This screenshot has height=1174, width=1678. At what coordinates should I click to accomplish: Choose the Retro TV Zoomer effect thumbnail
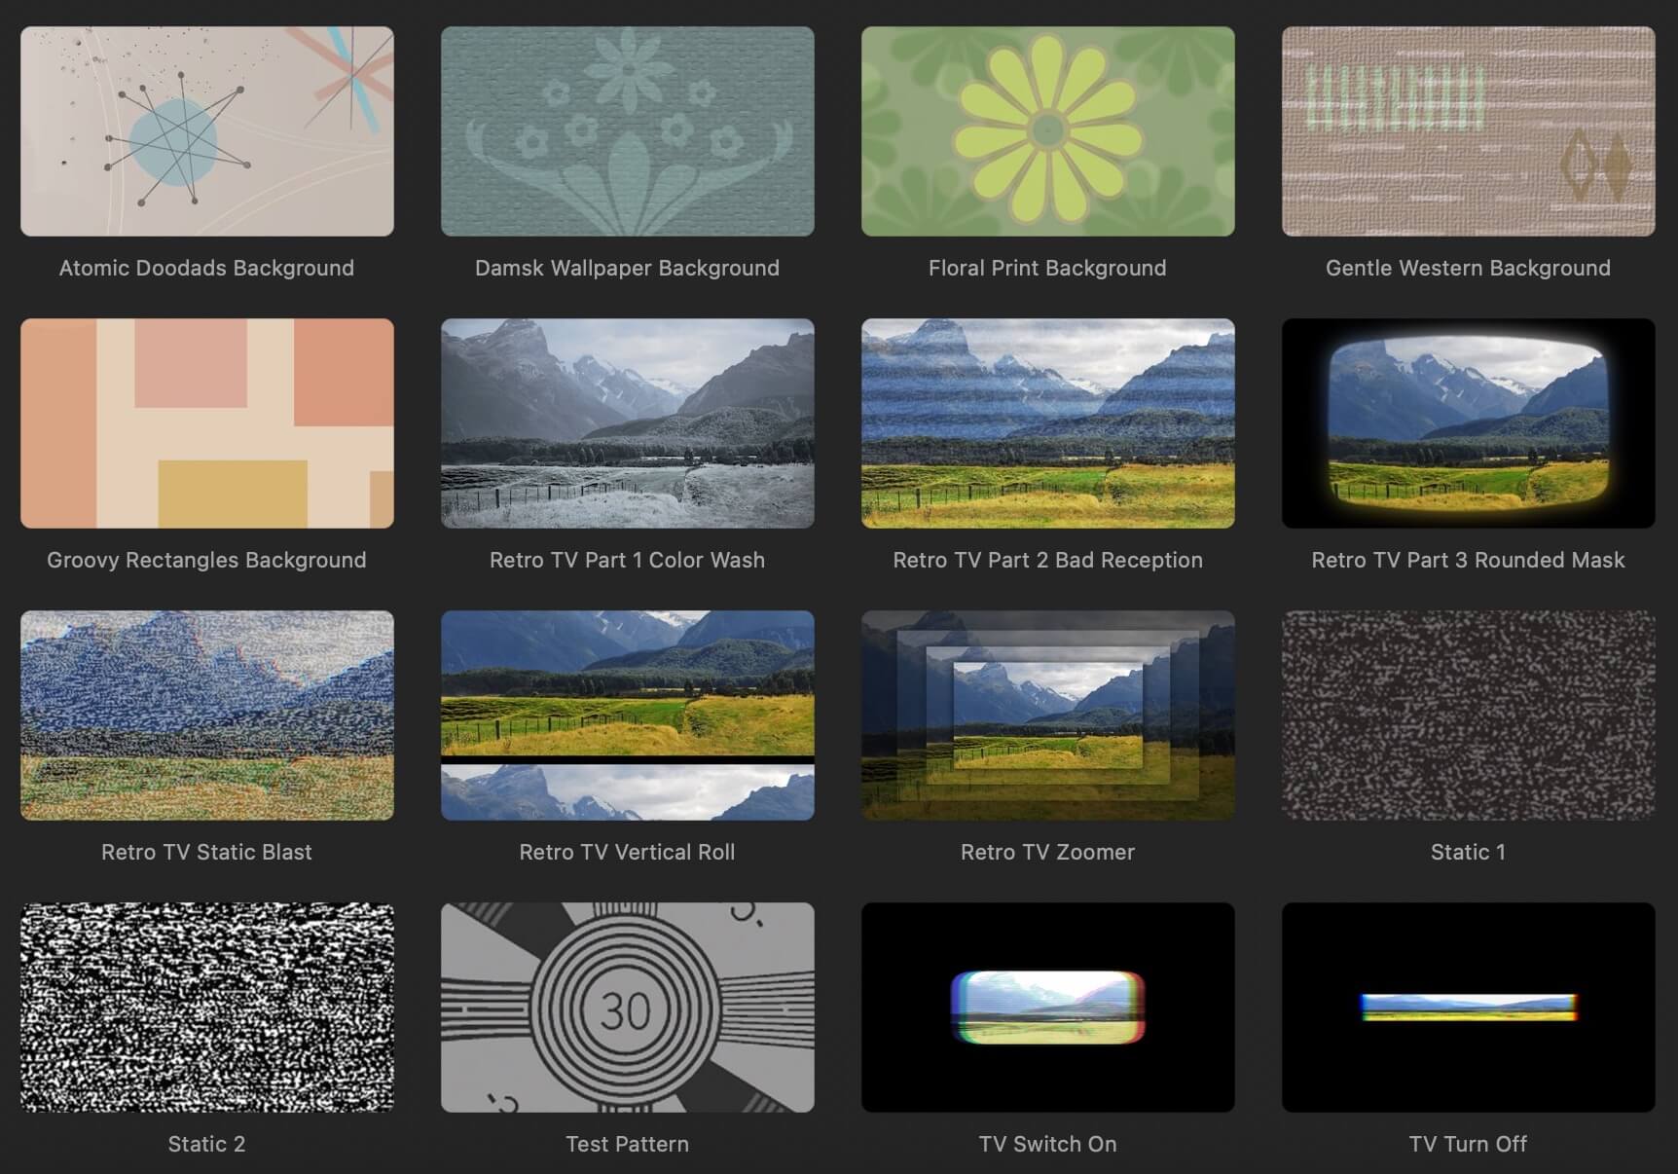pos(1047,715)
